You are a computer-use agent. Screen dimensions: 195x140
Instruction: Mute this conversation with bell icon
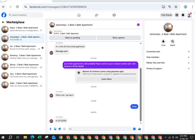[x=163, y=41]
